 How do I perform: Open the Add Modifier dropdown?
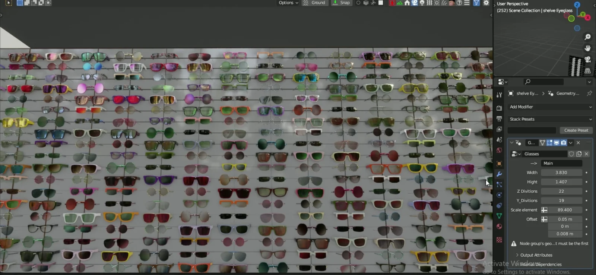click(x=550, y=107)
